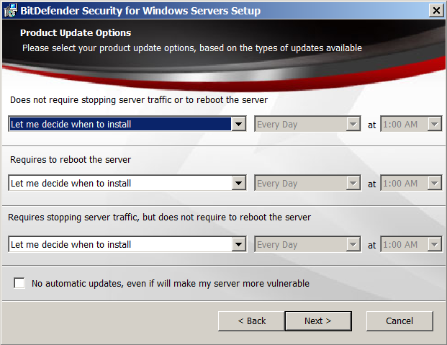
Task: Click 'Requires to reboot the server' label
Action: [x=71, y=159]
